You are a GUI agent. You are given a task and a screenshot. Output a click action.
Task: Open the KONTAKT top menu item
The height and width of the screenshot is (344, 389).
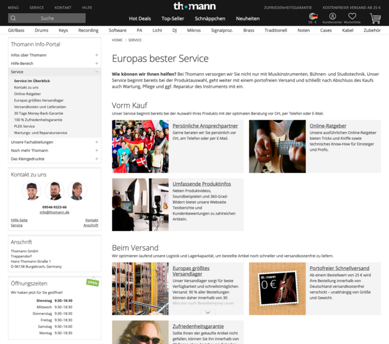pyautogui.click(x=63, y=7)
